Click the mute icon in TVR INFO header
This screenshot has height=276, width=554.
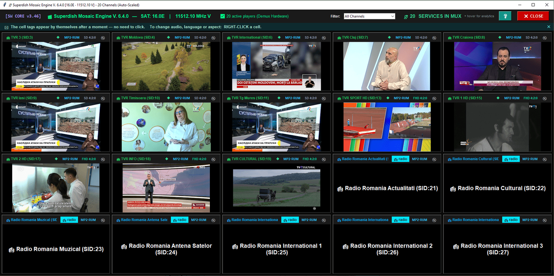tap(213, 159)
